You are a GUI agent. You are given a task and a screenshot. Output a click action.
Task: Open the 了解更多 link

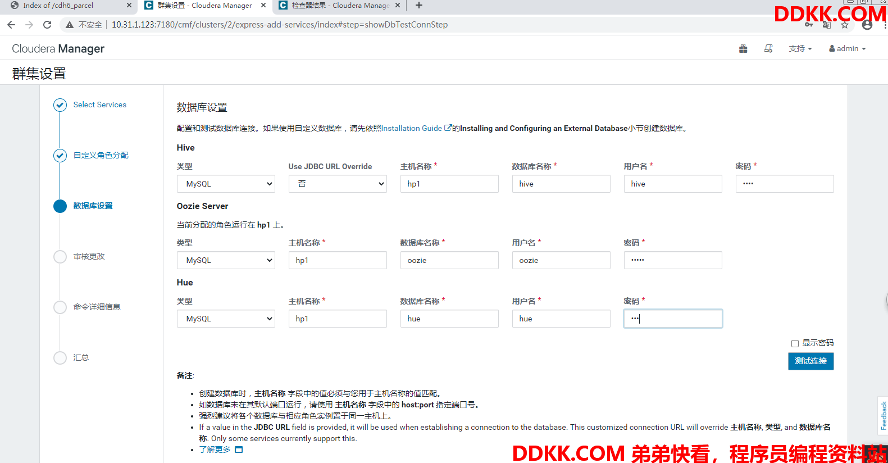click(215, 450)
